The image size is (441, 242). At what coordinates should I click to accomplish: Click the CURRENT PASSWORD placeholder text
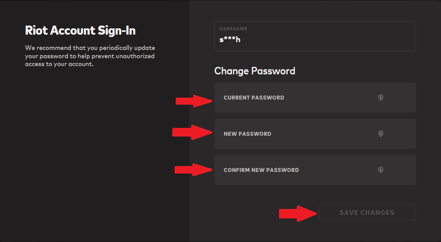(x=254, y=98)
